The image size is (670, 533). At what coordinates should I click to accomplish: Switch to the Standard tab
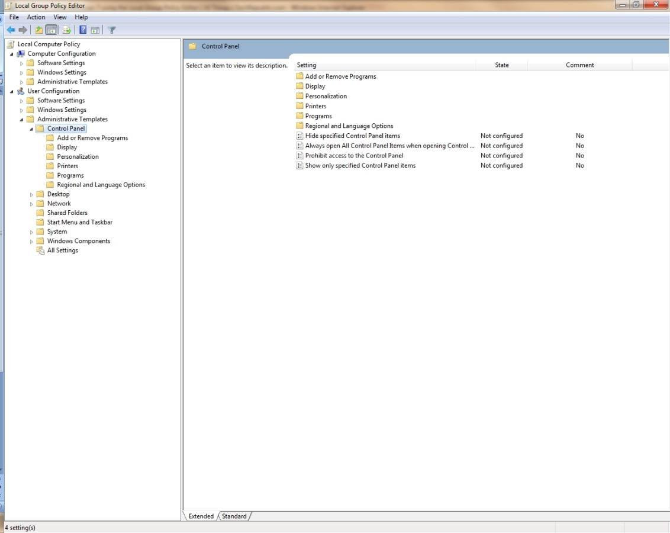click(234, 516)
